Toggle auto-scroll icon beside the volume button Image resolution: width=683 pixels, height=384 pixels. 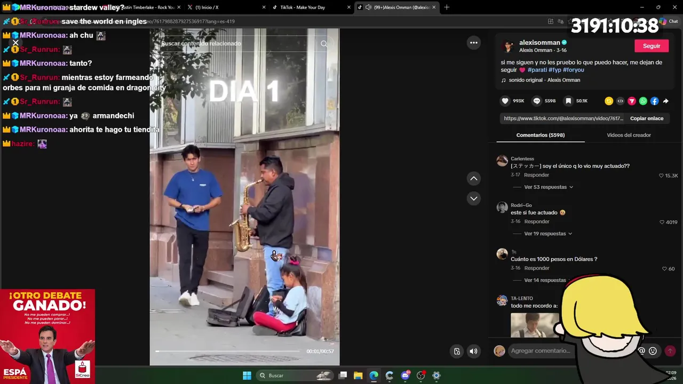click(457, 351)
